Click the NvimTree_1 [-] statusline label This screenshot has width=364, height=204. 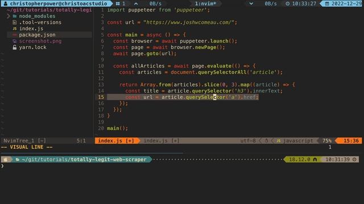tap(24, 141)
